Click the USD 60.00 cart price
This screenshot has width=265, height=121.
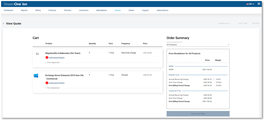147,75
